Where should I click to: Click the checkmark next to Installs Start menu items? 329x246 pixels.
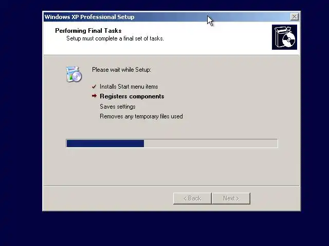pos(94,87)
